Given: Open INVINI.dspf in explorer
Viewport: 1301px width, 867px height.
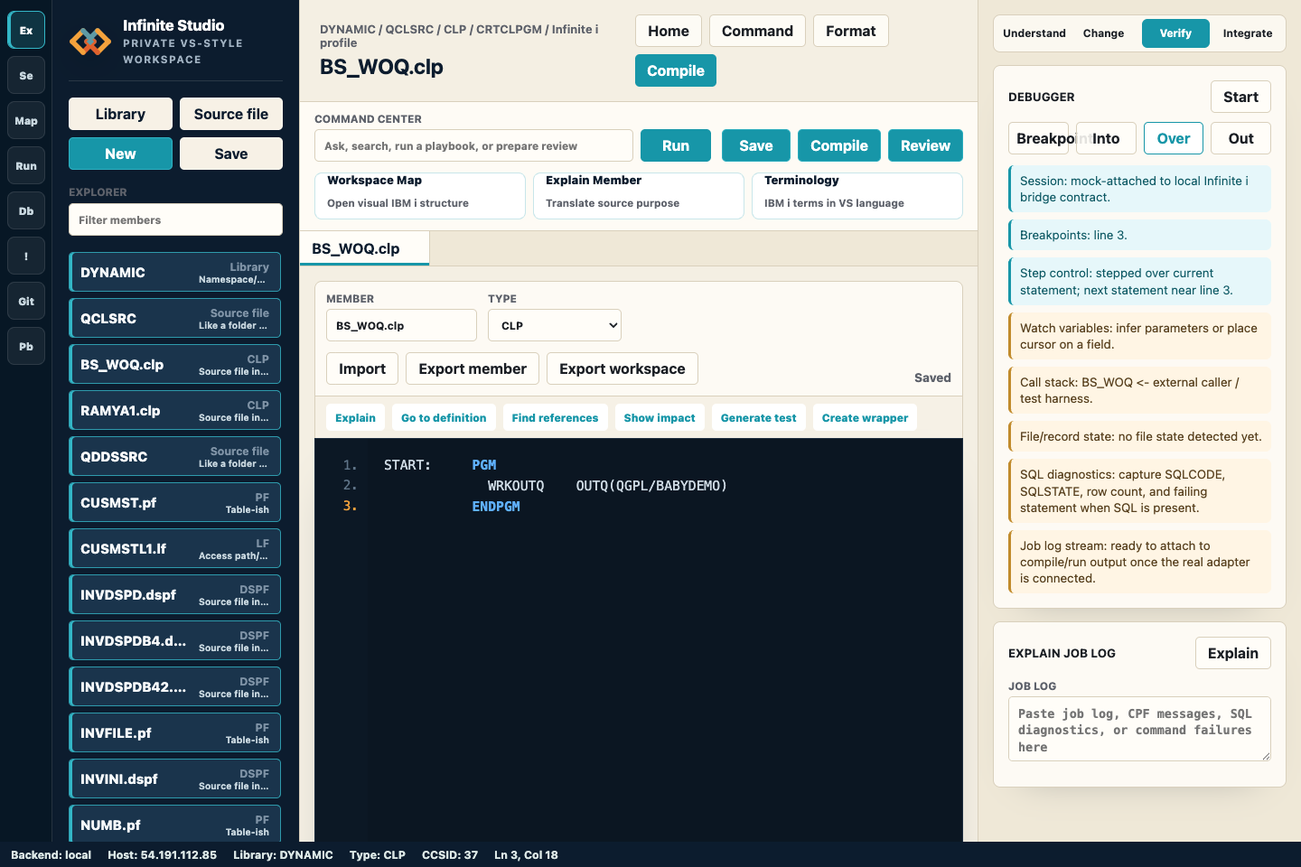Looking at the screenshot, I should pyautogui.click(x=175, y=778).
